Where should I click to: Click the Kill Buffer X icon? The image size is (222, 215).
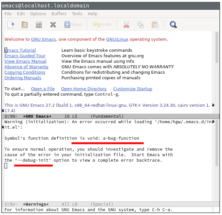coord(53,25)
